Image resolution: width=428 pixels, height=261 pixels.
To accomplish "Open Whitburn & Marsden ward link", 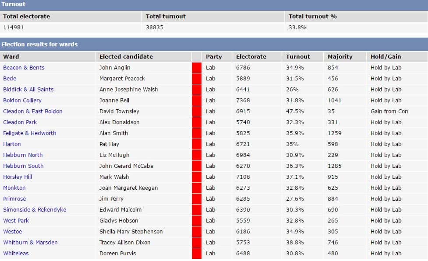I will coord(30,242).
